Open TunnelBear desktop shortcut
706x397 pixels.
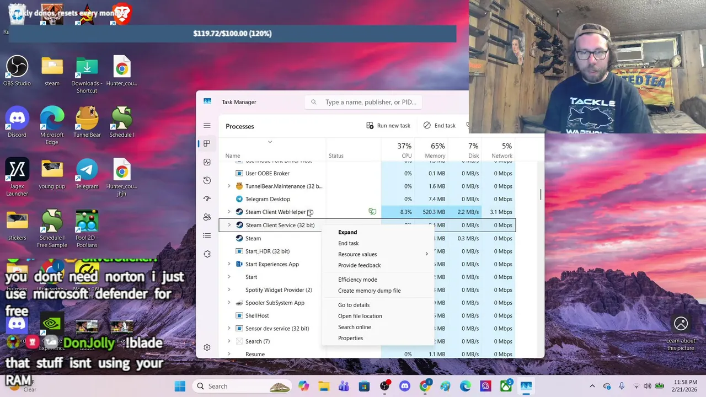(x=87, y=123)
